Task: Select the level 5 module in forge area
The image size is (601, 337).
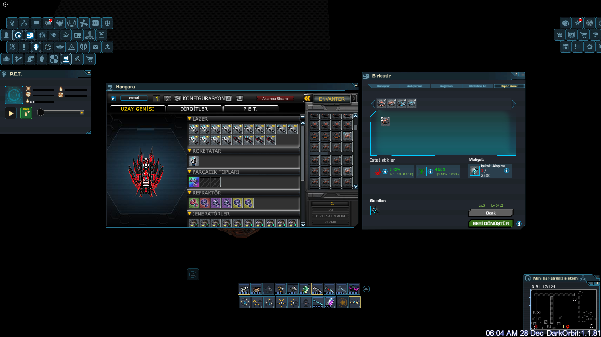Action: 385,121
